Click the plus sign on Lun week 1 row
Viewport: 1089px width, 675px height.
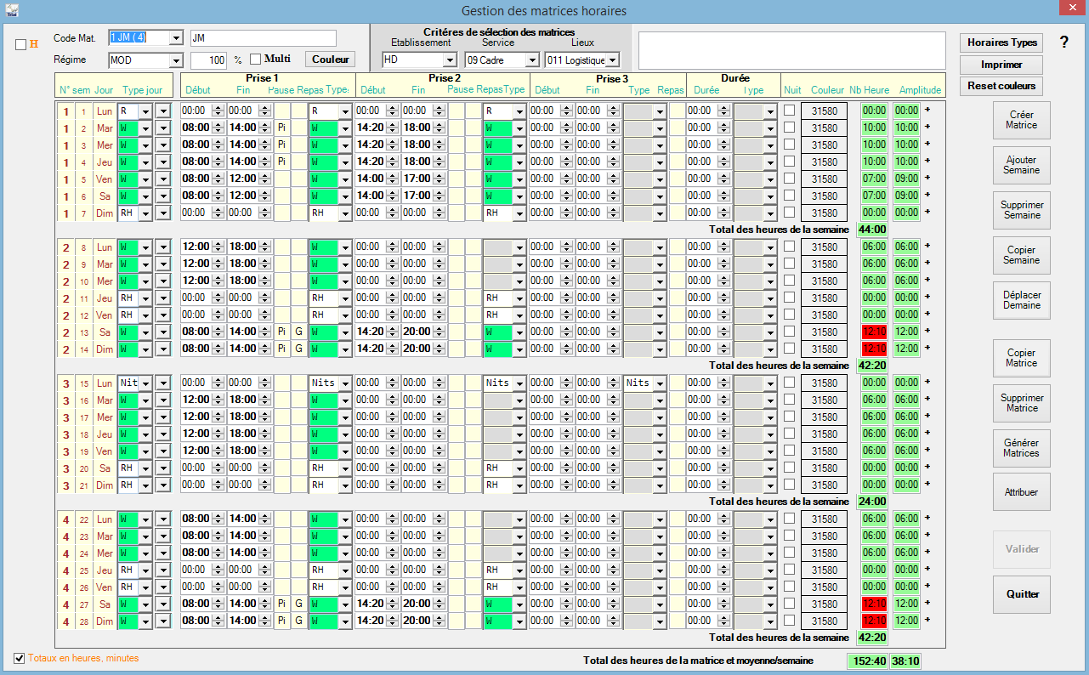pos(927,111)
